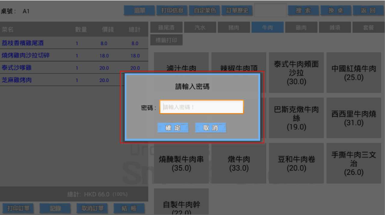The image size is (385, 215).
Task: Switch to the 雜項 category tab
Action: [x=335, y=27]
